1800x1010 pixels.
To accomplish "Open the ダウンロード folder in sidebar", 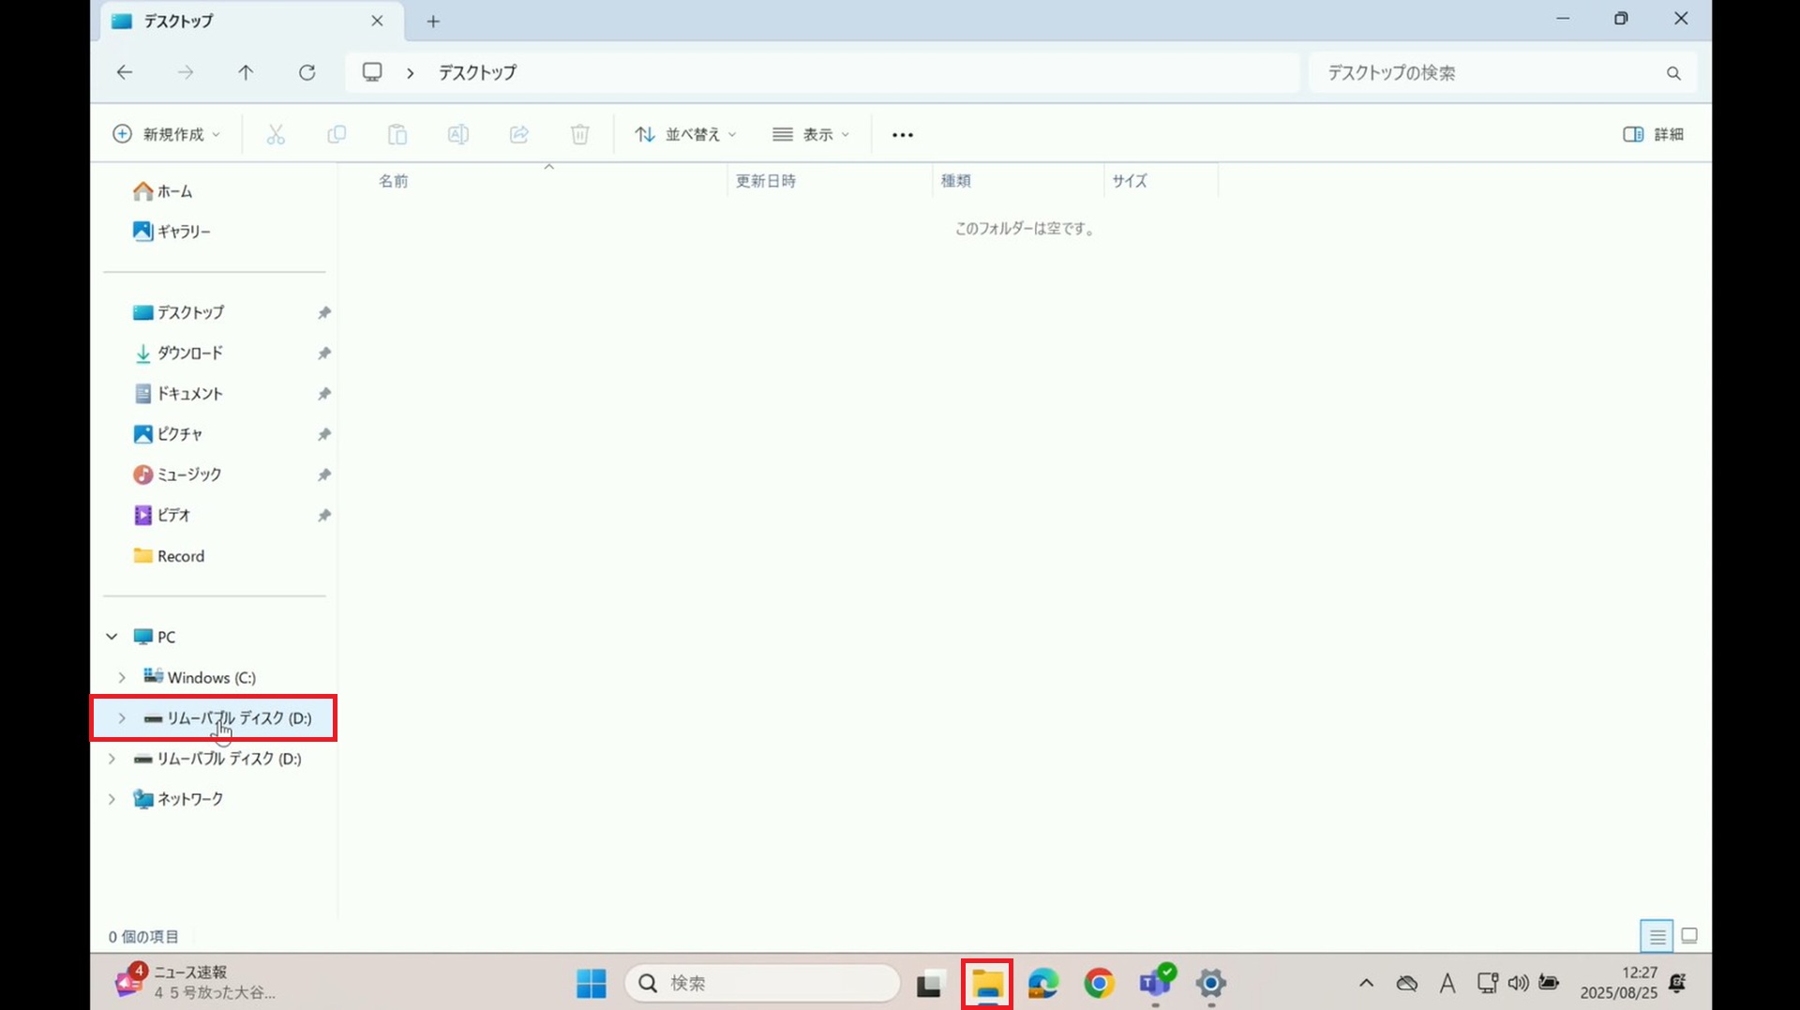I will click(x=189, y=354).
